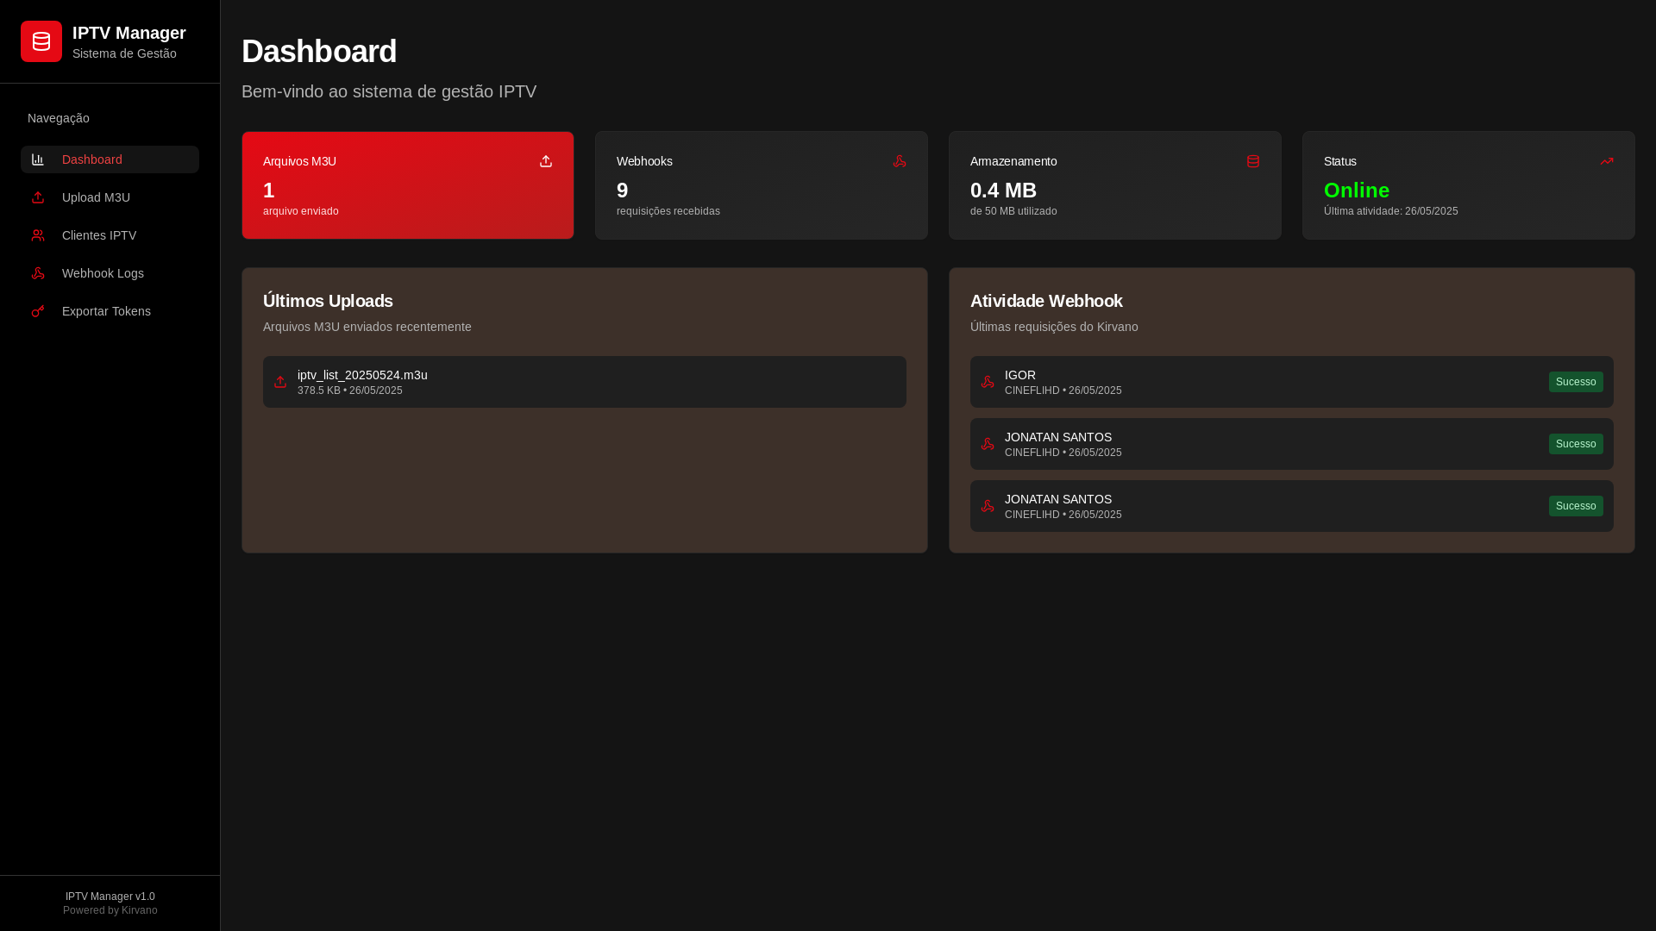Open Exportar Tokens section

[x=110, y=311]
